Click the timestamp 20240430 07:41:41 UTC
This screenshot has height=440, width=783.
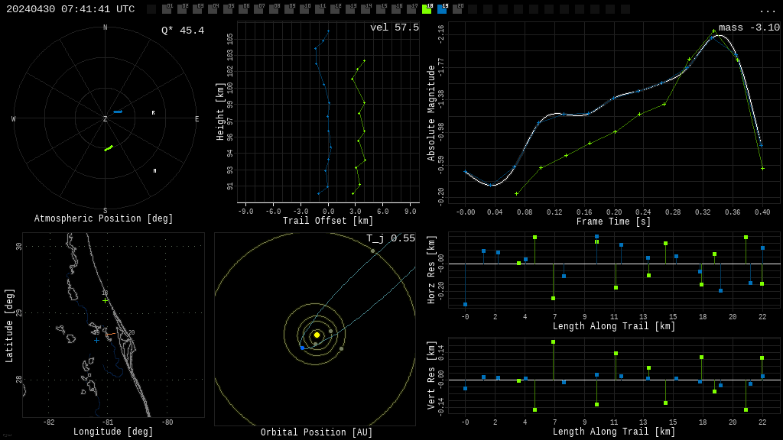click(70, 9)
